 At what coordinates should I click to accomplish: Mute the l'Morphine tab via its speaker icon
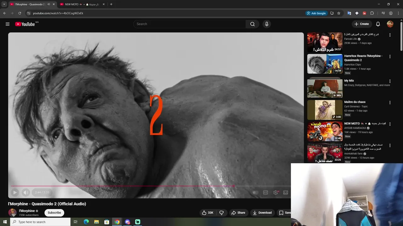pyautogui.click(x=48, y=4)
